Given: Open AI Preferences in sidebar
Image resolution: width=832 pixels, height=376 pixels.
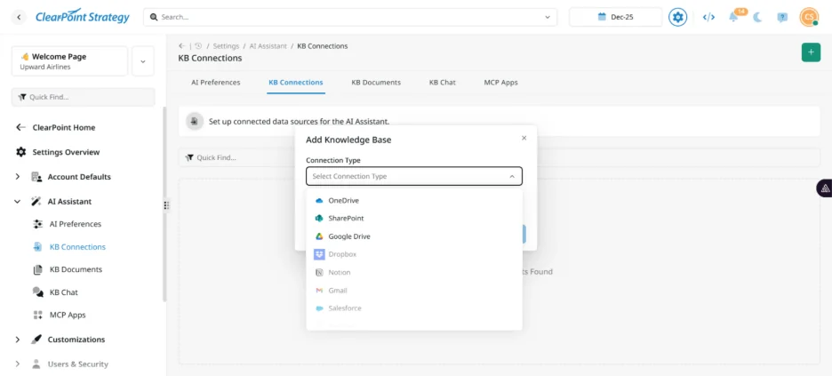Looking at the screenshot, I should coord(75,224).
